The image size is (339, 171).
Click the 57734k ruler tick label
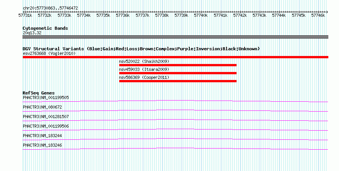tap(84, 15)
